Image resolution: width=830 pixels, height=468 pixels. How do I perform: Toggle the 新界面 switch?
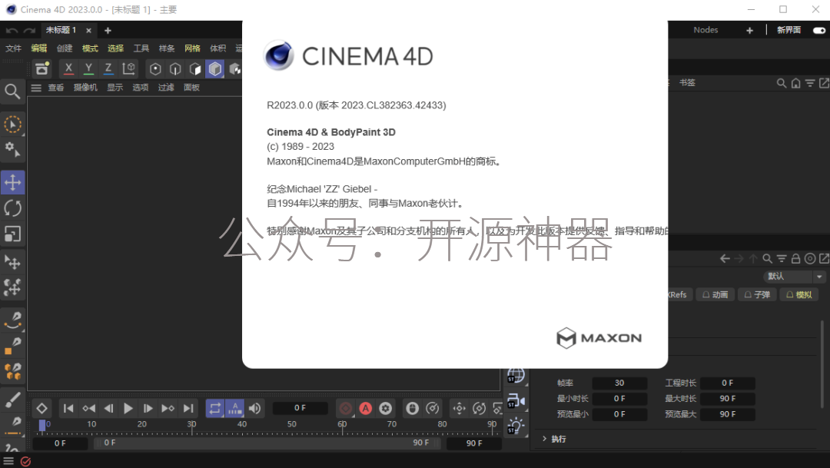pos(819,30)
